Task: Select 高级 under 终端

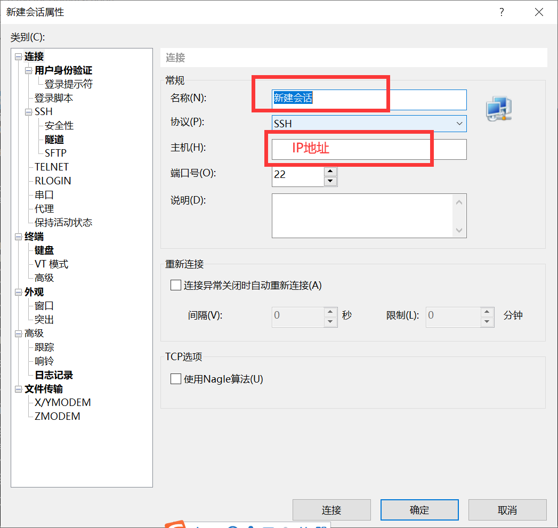Action: (x=44, y=278)
